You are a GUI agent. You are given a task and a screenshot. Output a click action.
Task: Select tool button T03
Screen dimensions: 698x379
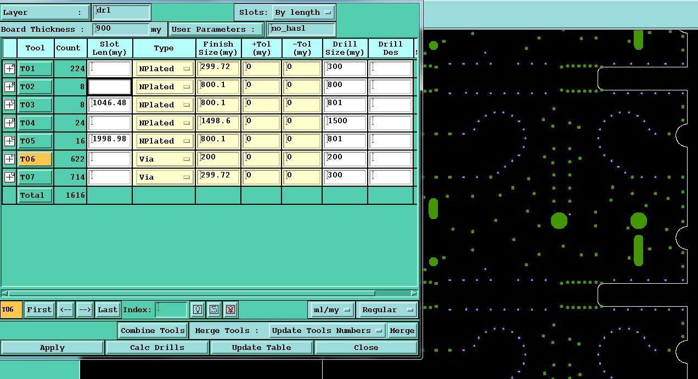(35, 105)
